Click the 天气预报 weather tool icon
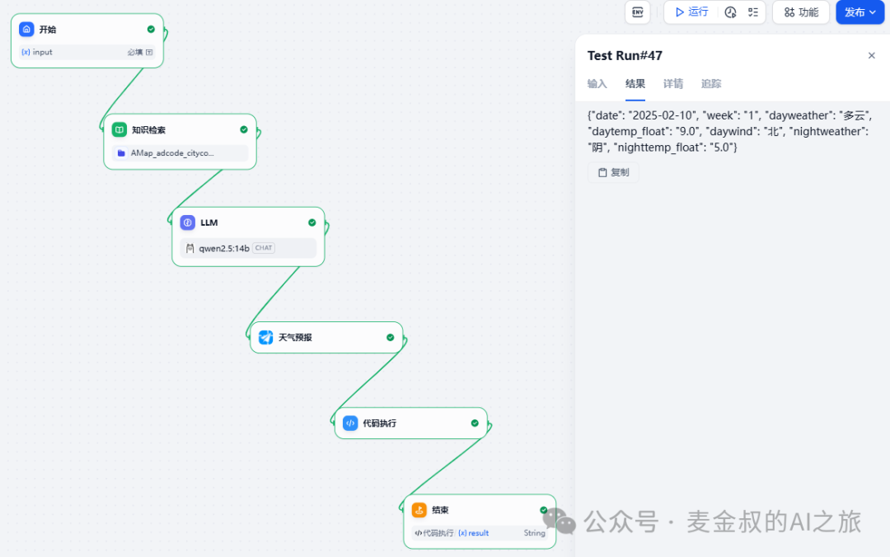Viewport: 890px width, 557px height. (265, 337)
